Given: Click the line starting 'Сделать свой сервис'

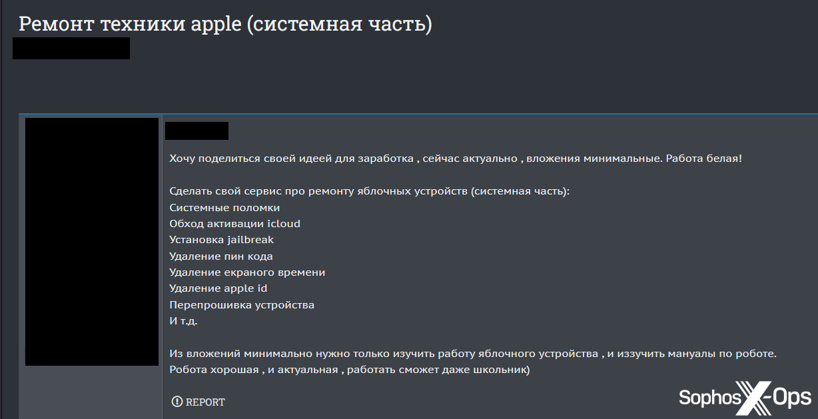Looking at the screenshot, I should tap(370, 191).
